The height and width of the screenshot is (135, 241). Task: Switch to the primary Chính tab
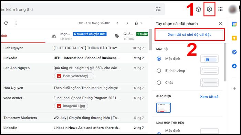(23, 36)
